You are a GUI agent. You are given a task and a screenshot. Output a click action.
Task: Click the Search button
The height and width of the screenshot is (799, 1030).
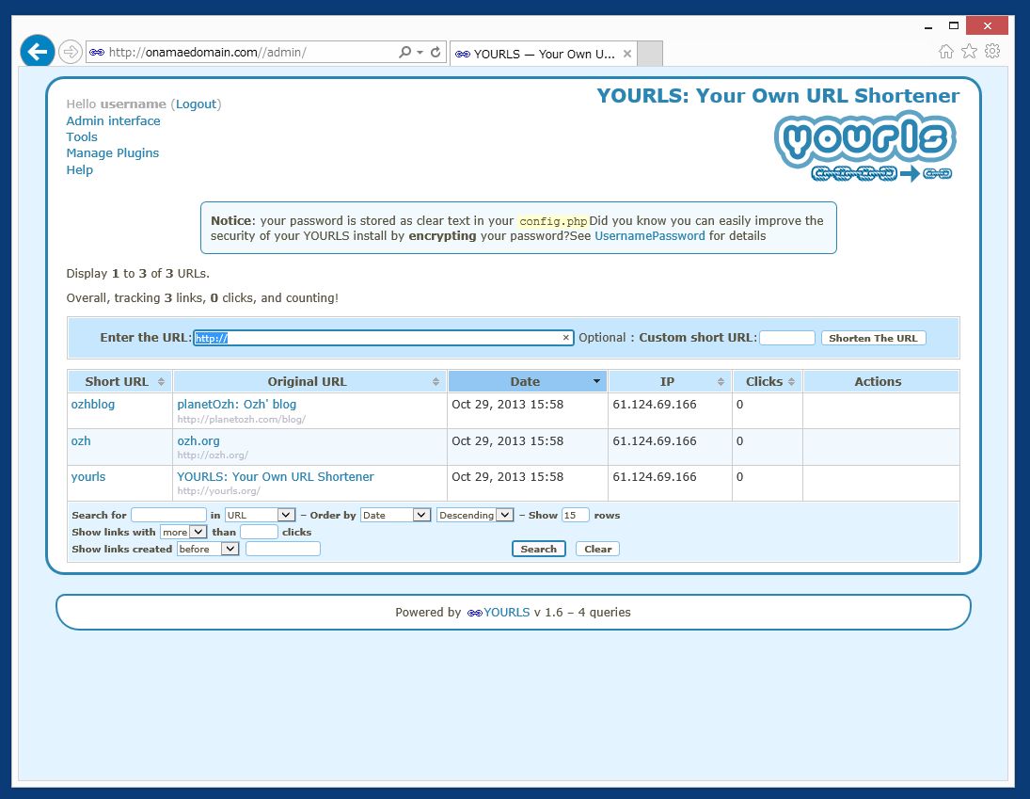tap(539, 550)
